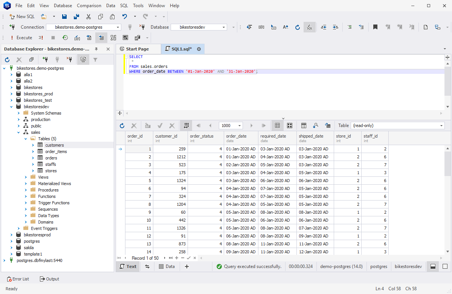Open the Comparison menu

89,5
